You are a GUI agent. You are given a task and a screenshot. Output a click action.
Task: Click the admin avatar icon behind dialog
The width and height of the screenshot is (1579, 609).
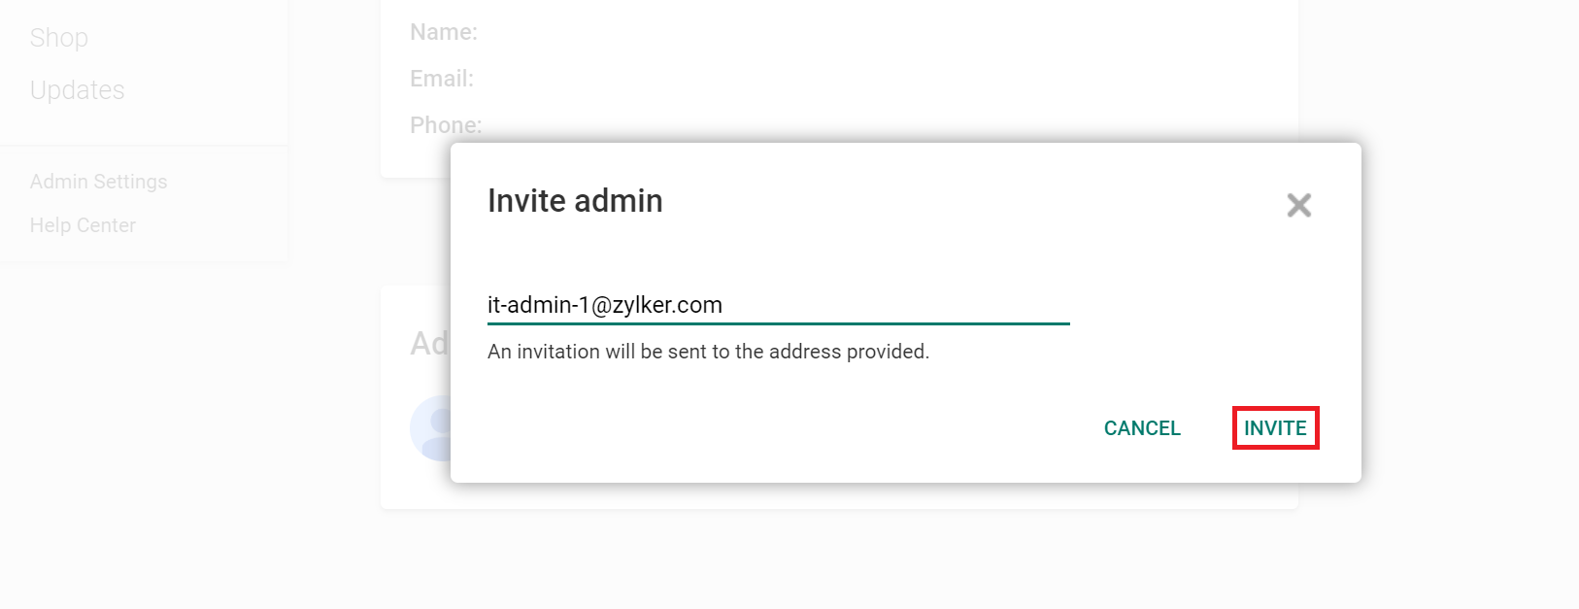click(431, 427)
